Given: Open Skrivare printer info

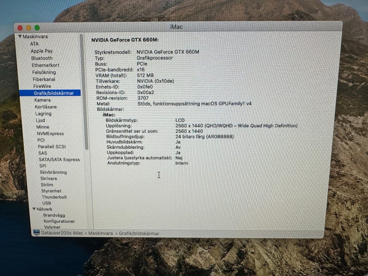Looking at the screenshot, I should (x=49, y=178).
